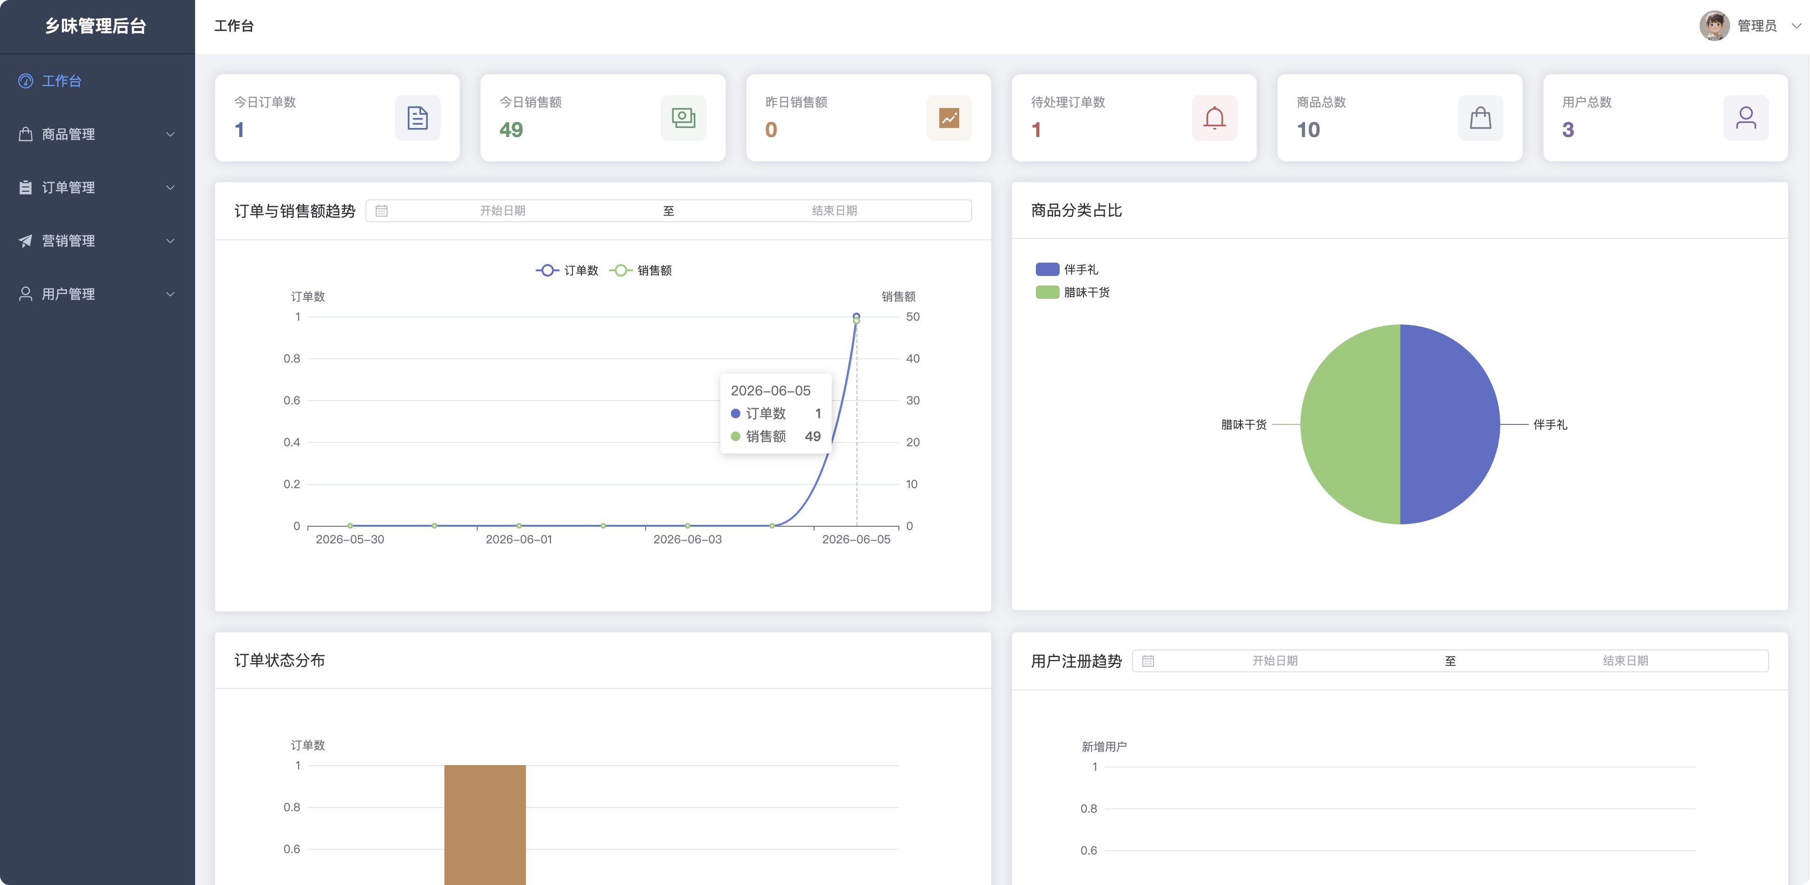
Task: Open the 用户管理 sidebar menu
Action: pos(98,295)
